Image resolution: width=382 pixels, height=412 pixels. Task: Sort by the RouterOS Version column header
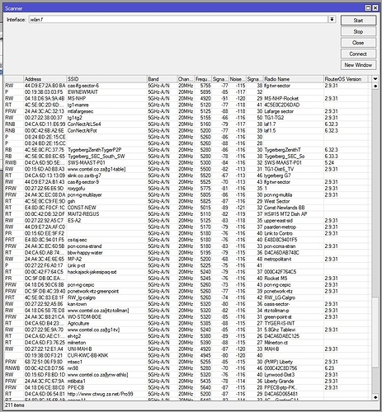point(346,79)
